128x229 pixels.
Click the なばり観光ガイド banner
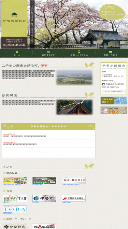click(74, 180)
